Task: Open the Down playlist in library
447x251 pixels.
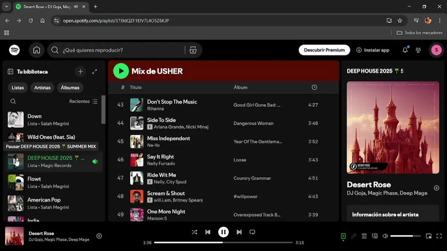Action: pyautogui.click(x=54, y=120)
